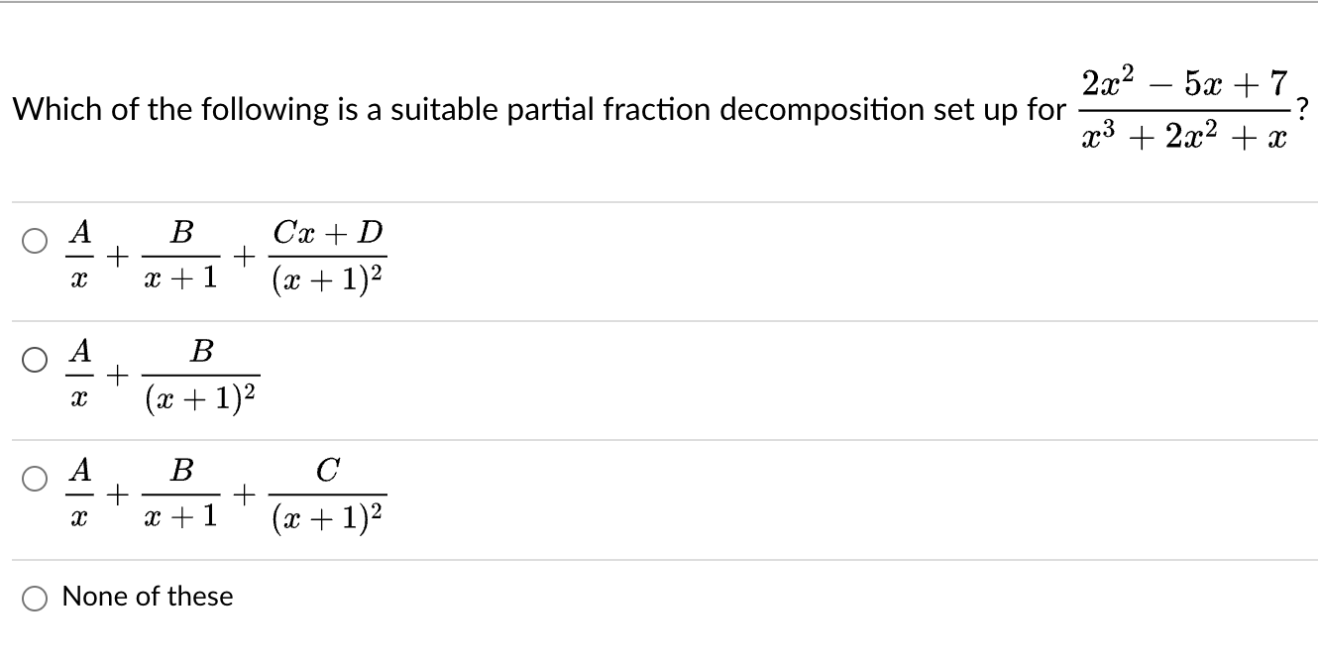The height and width of the screenshot is (664, 1318).
Task: Click the (x+1)² term in option two
Action: pyautogui.click(x=198, y=394)
